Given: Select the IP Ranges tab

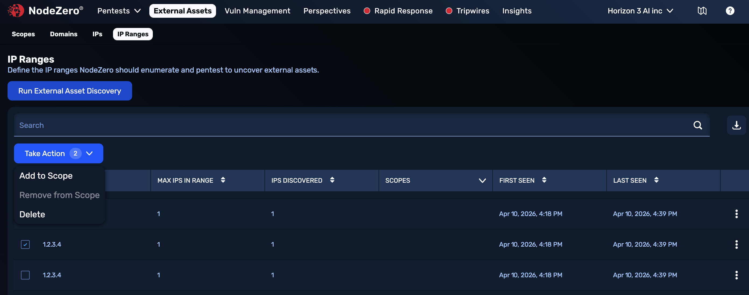Looking at the screenshot, I should point(133,34).
